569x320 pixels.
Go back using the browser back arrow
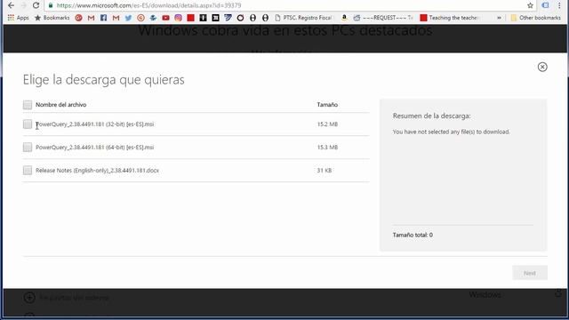click(x=11, y=5)
